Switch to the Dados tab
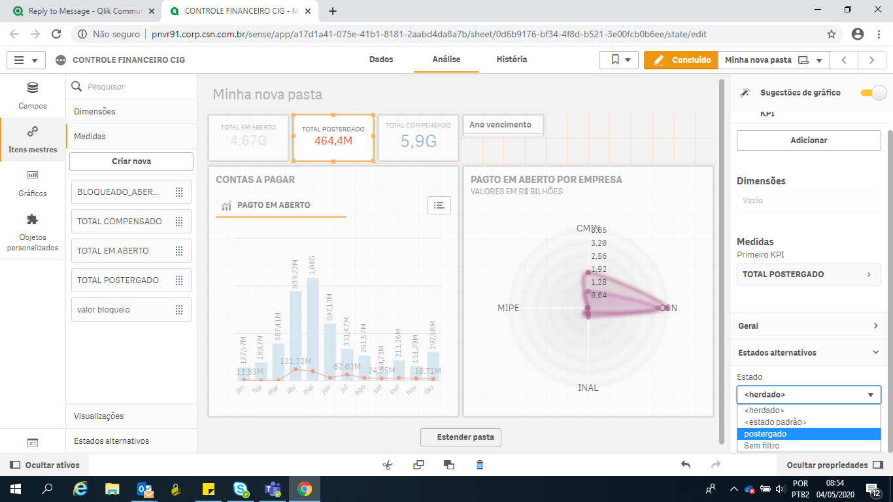893x502 pixels. click(381, 59)
